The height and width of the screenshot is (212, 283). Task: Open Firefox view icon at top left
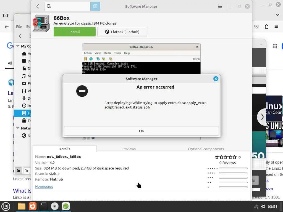point(6,15)
